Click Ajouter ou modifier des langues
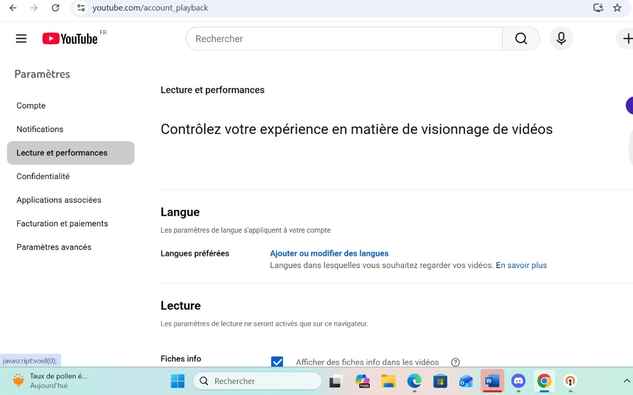Screen dimensions: 633x395 (329, 253)
